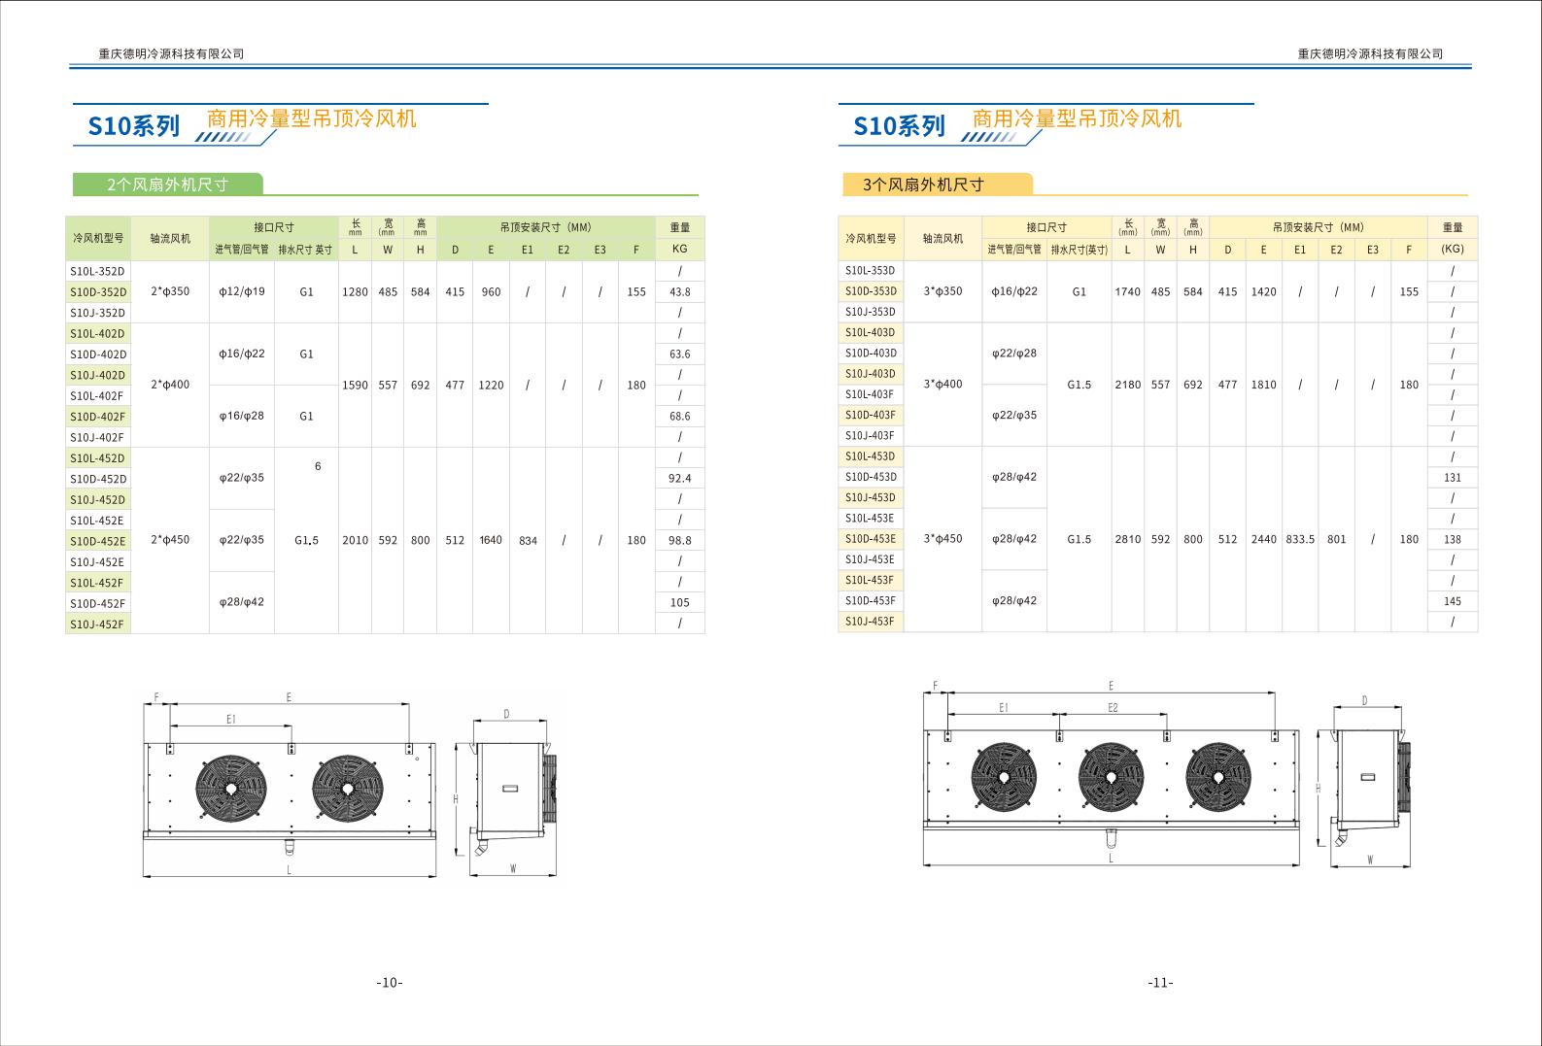
Task: Click the orange '商用冷量型吊顶冷风机' title on right page
Action: pos(1077,118)
